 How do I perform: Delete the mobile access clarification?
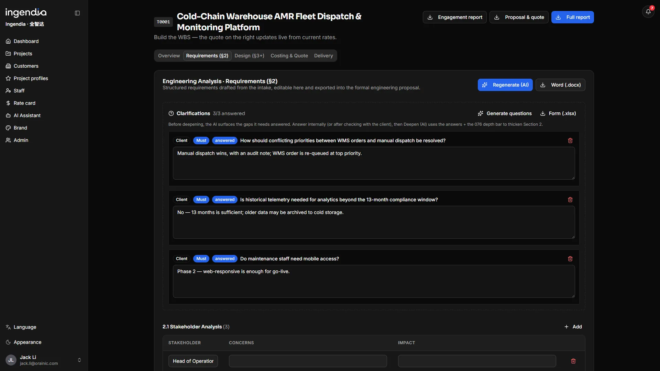coord(570,259)
